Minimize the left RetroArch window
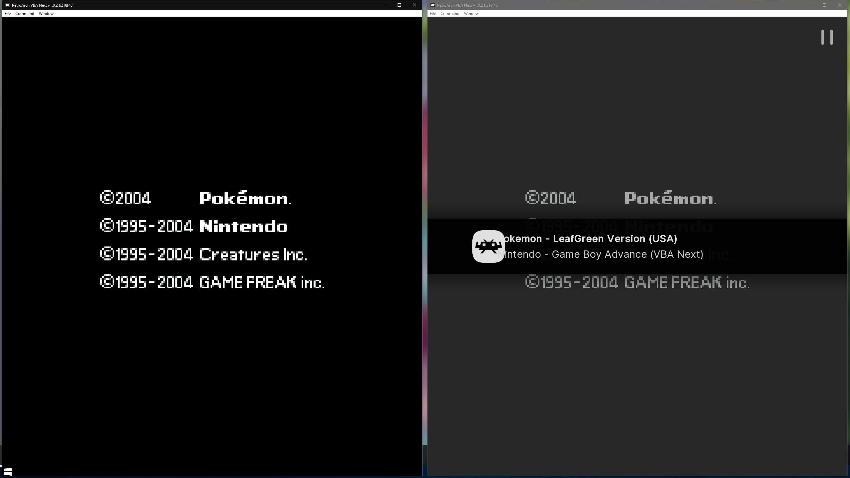Viewport: 850px width, 478px height. (x=384, y=5)
